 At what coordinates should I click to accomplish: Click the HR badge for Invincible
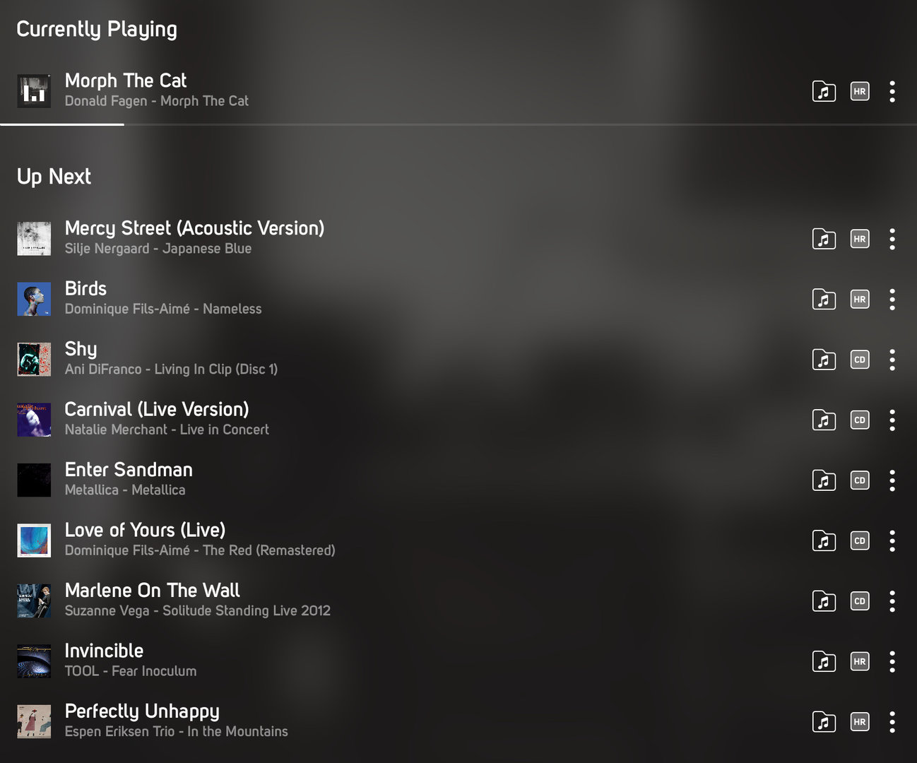coord(859,661)
